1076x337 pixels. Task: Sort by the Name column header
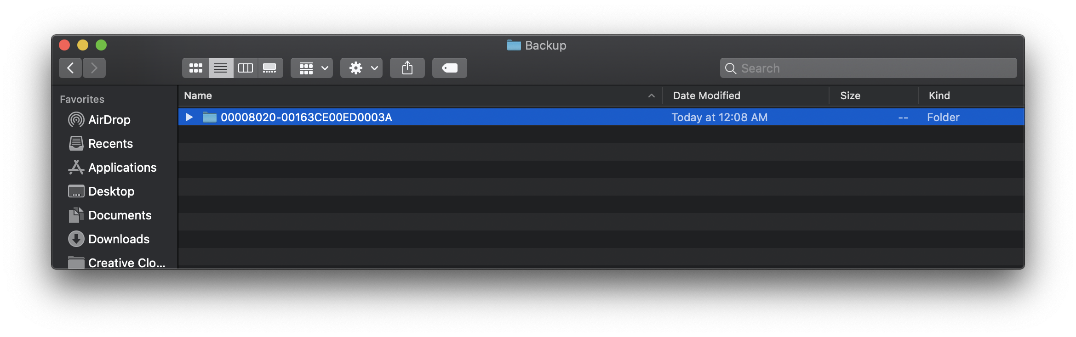click(x=198, y=95)
